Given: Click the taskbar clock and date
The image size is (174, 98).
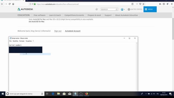Looking at the screenshot, I should pyautogui.click(x=164, y=94).
